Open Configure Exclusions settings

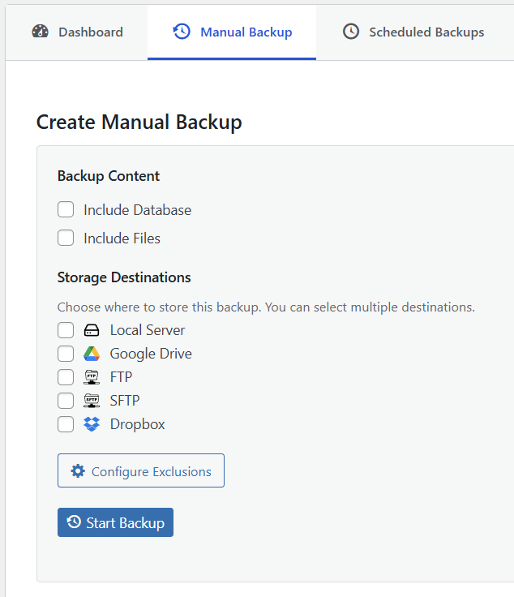pyautogui.click(x=141, y=471)
